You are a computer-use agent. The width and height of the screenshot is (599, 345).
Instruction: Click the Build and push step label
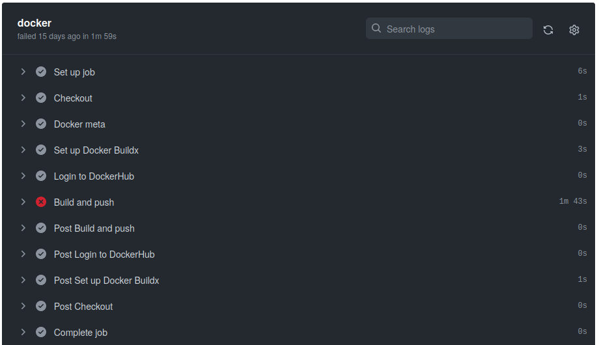click(84, 202)
